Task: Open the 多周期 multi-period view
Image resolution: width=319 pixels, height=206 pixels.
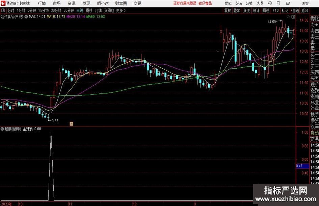Action: (109, 10)
